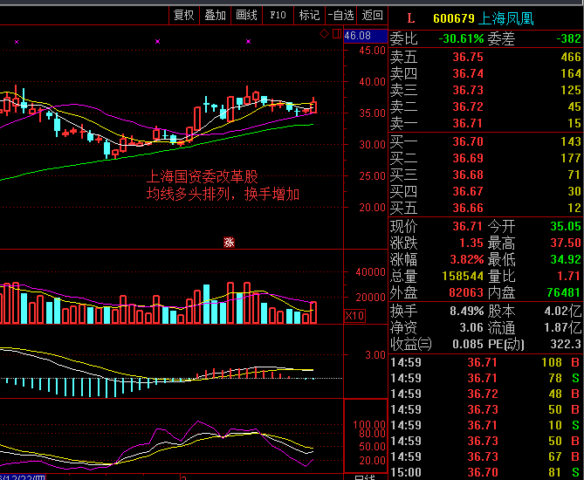This screenshot has height=480, width=584.
Task: Select the 15:00 trade at 36.70
Action: [x=485, y=472]
